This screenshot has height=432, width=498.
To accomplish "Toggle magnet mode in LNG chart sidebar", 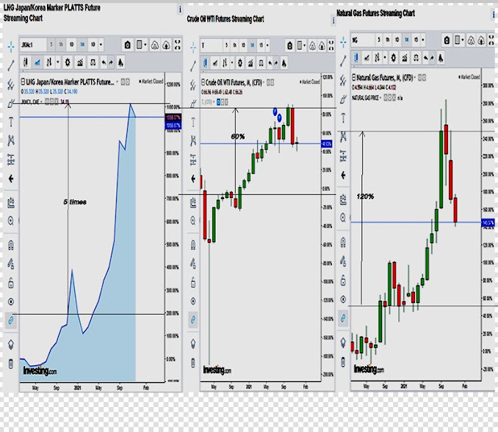I will point(11,245).
